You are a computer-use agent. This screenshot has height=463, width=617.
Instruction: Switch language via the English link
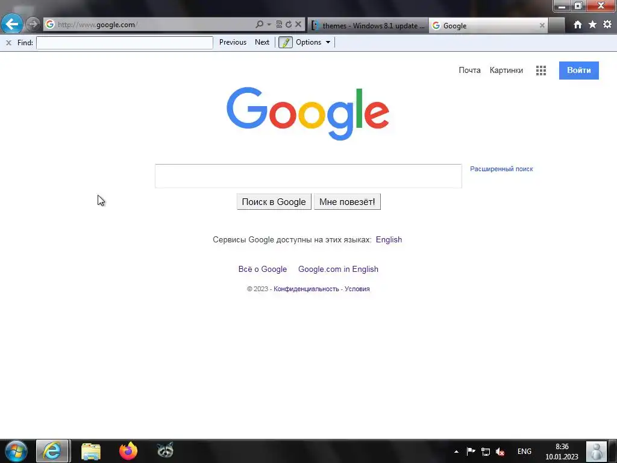pos(389,239)
